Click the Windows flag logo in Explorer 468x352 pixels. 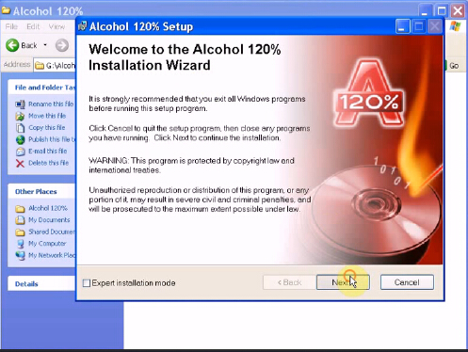(x=455, y=26)
